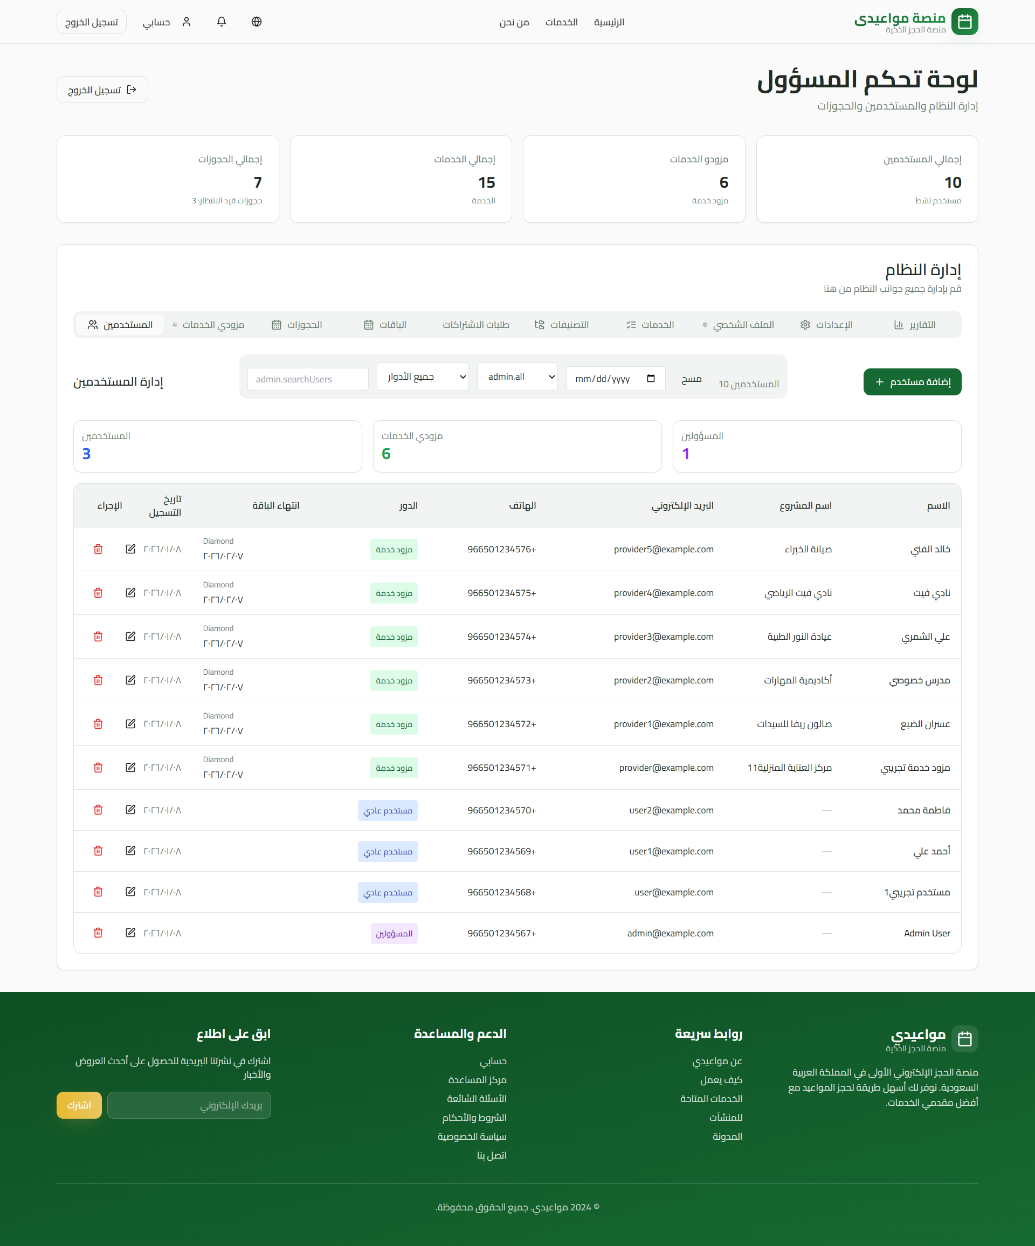
Task: Click the user account profile icon
Action: [186, 22]
